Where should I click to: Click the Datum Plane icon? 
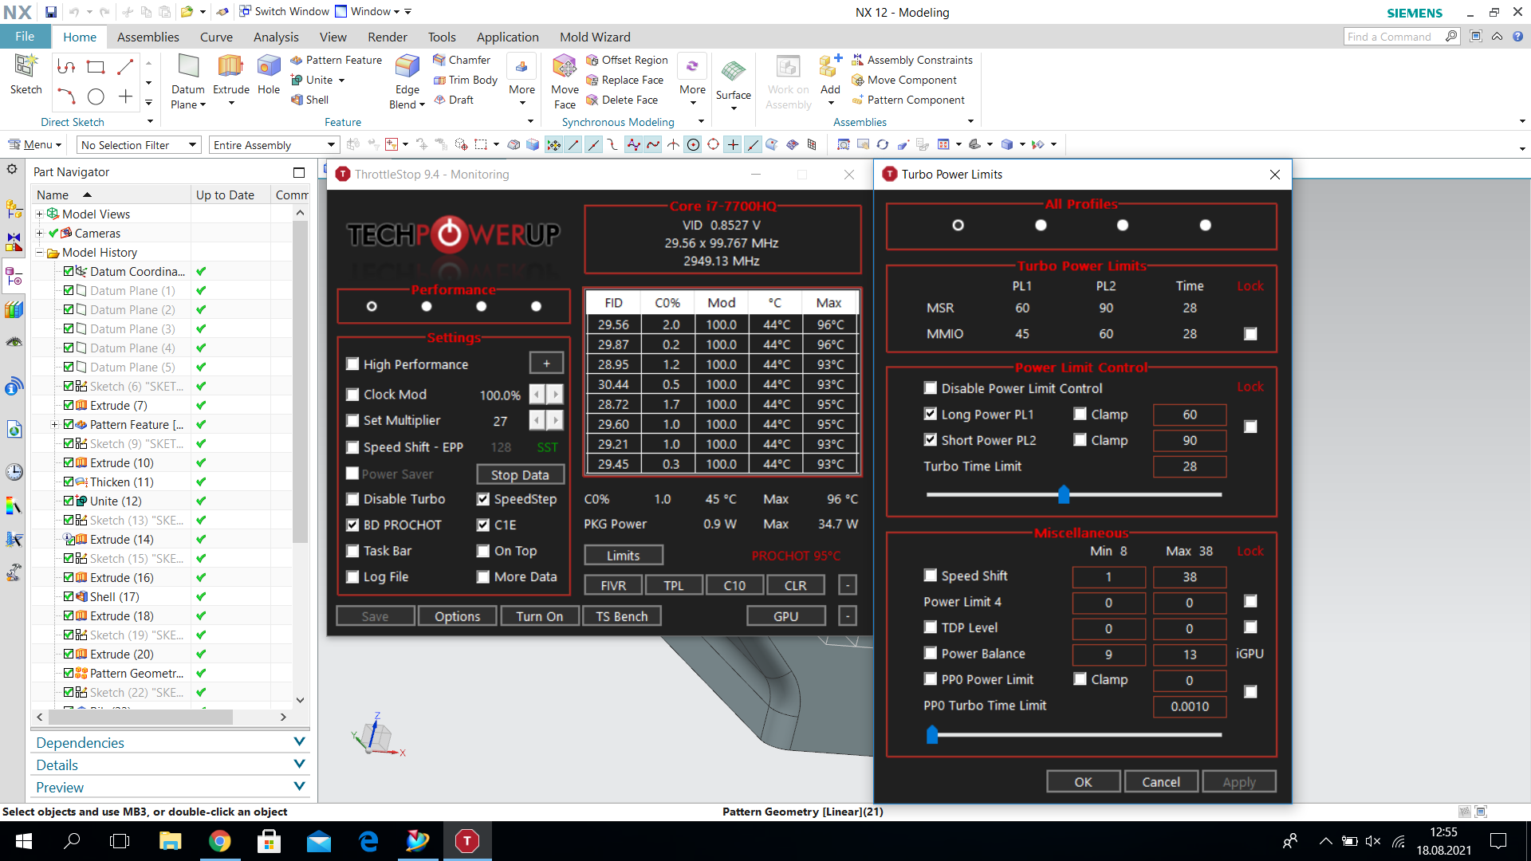[x=188, y=67]
